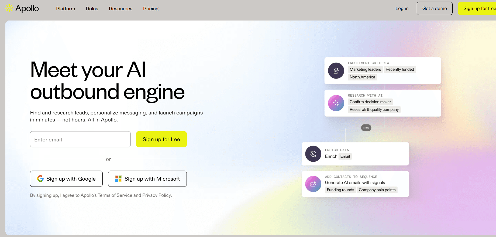The image size is (496, 237).
Task: Open the Resources menu
Action: 120,9
